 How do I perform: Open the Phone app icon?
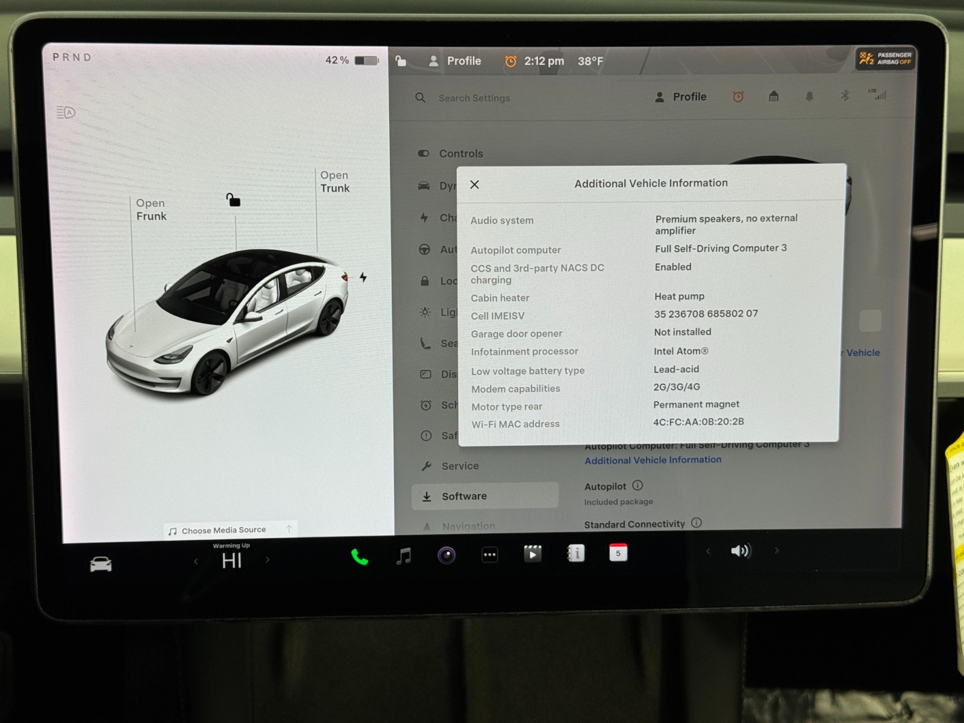(360, 557)
